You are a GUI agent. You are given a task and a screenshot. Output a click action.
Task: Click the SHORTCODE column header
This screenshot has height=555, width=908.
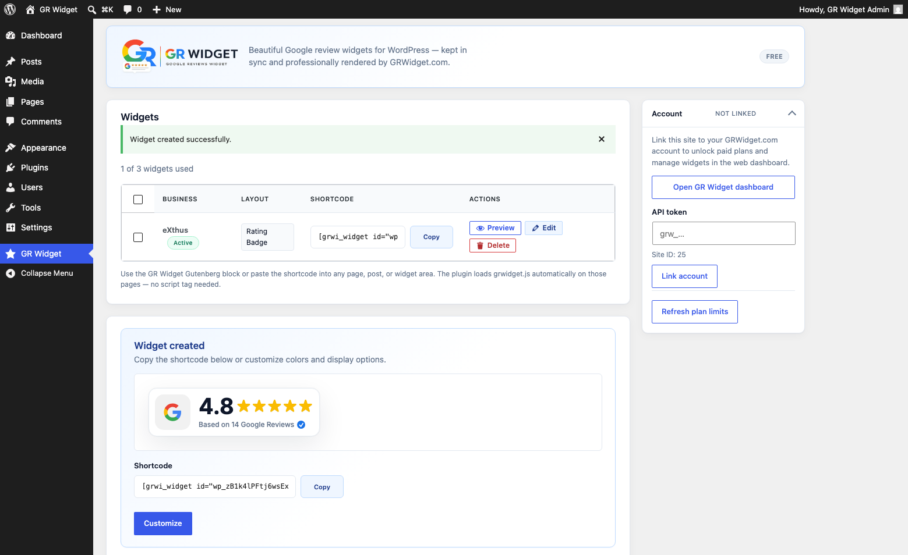(x=332, y=199)
